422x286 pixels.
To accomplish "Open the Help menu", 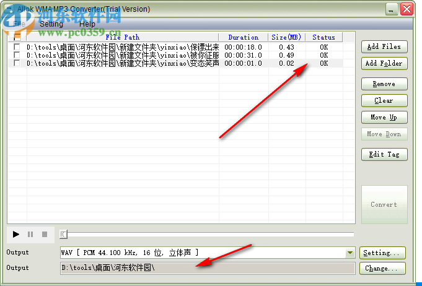I will 87,24.
